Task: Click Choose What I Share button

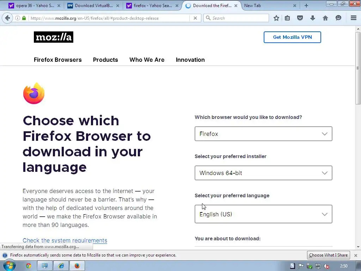Action: (x=328, y=255)
